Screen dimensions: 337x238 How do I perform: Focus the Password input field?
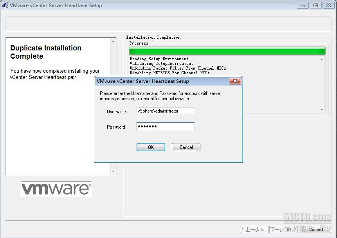click(166, 126)
